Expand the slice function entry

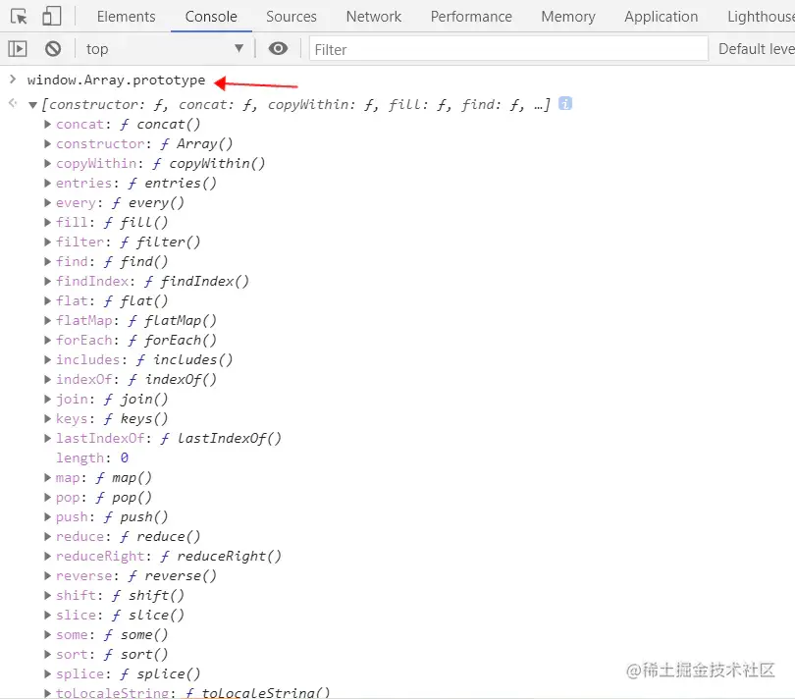point(47,615)
